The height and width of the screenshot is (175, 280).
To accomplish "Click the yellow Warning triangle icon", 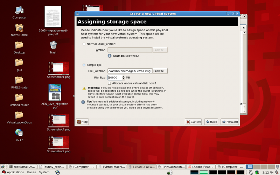I will 84,89.
